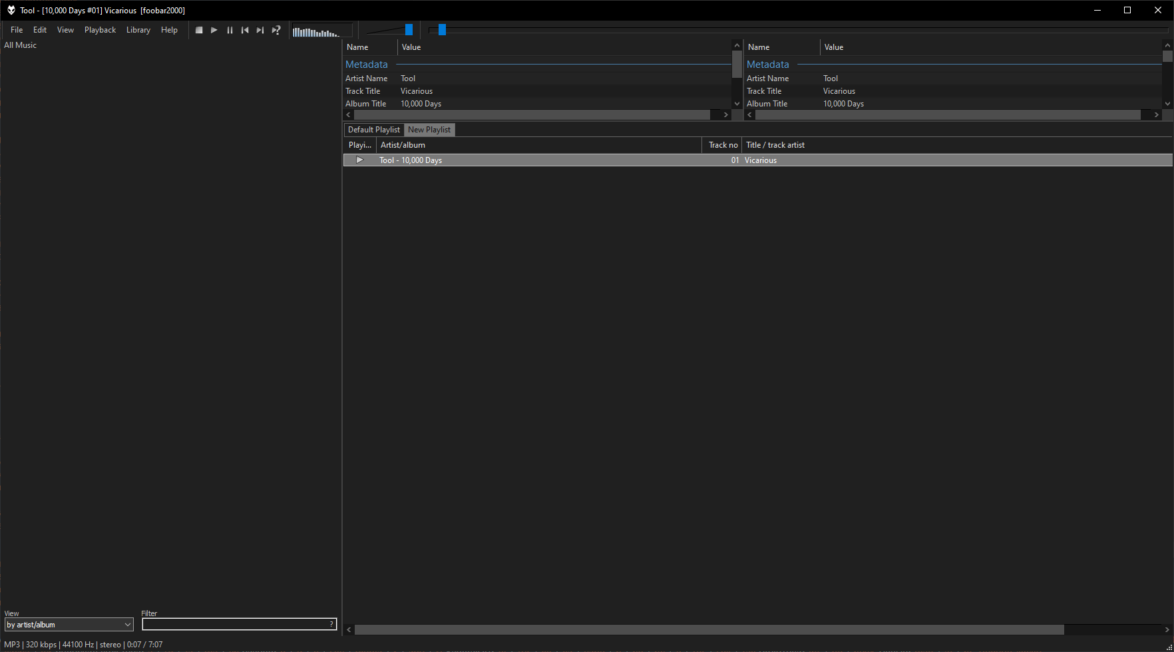Select the Track Title row in the left properties panel
The width and height of the screenshot is (1174, 652).
click(538, 91)
